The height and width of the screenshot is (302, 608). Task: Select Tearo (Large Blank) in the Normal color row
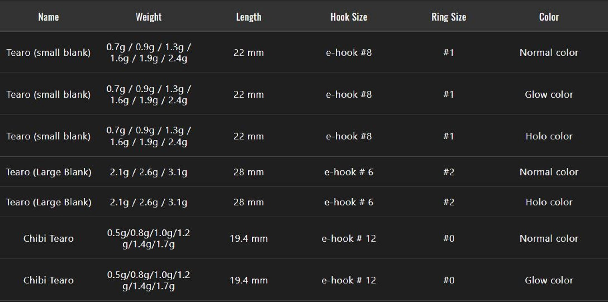click(x=48, y=172)
